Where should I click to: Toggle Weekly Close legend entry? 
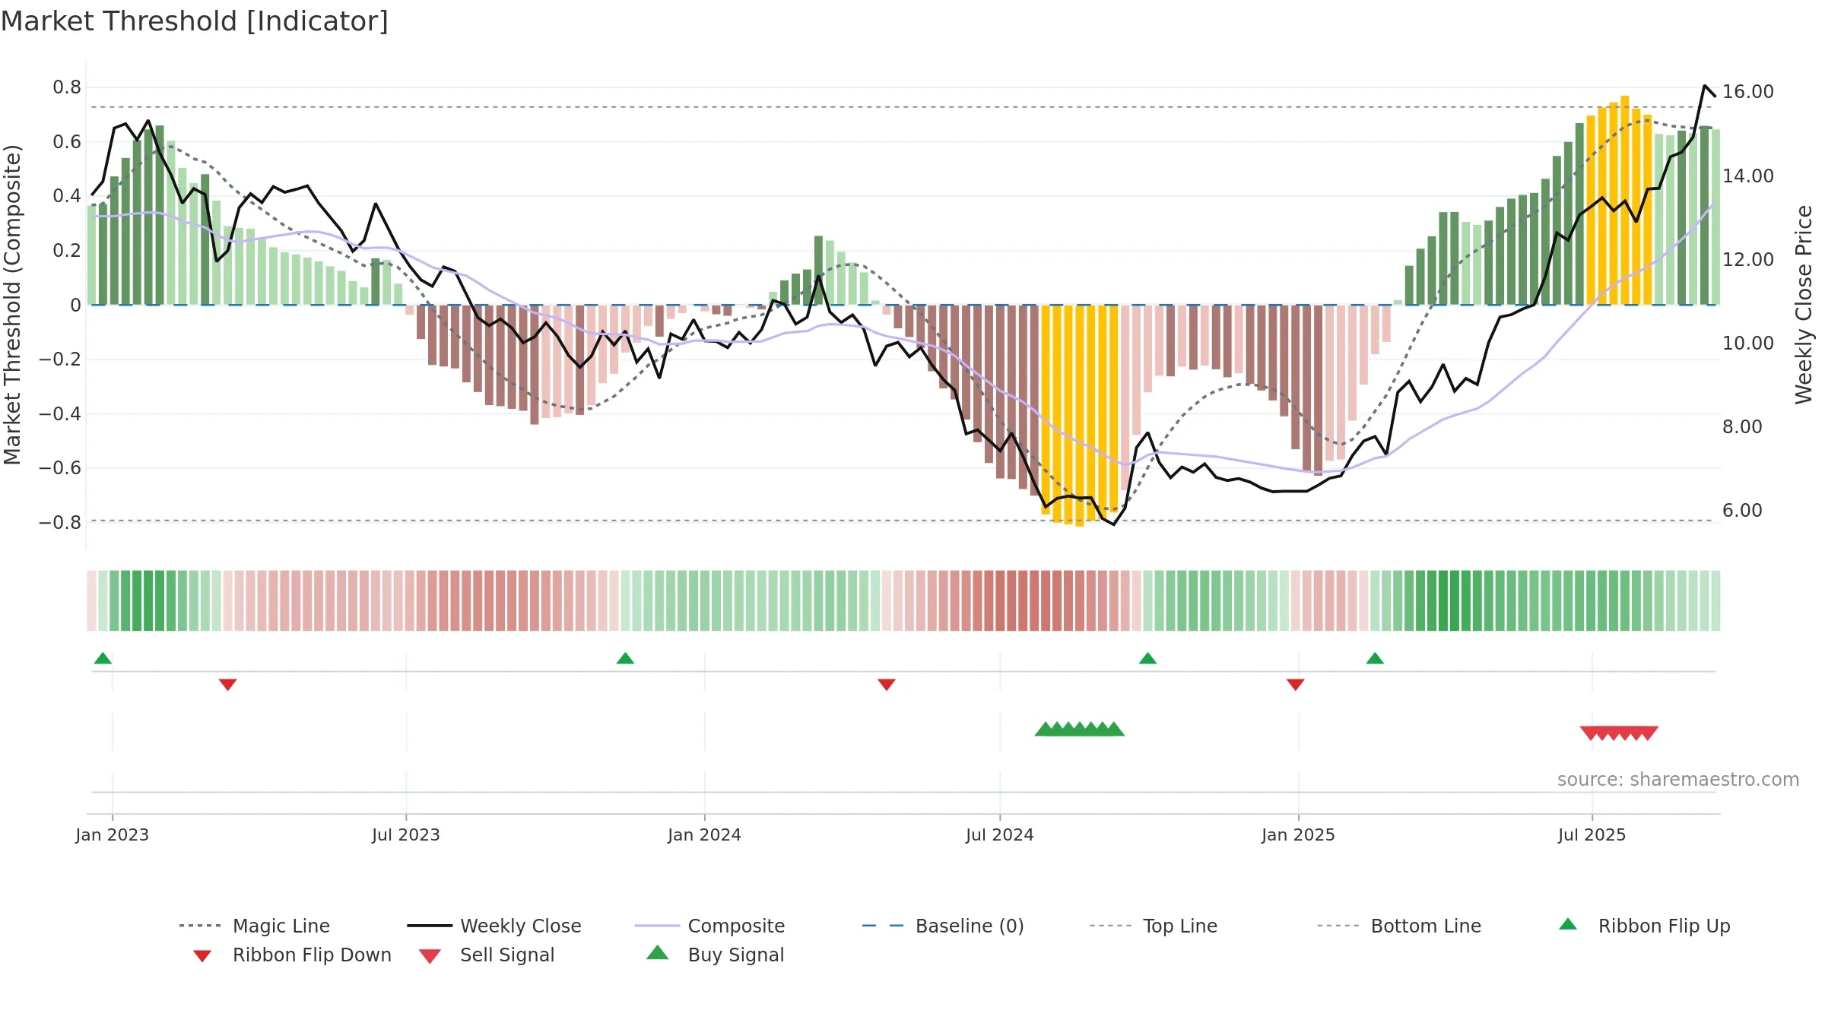[494, 926]
